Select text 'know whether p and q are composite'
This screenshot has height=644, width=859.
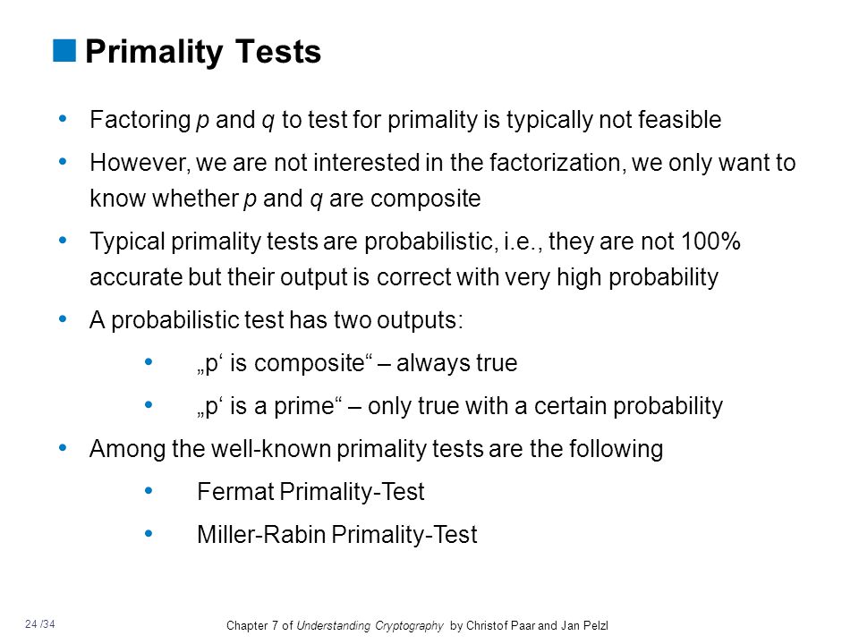click(285, 199)
